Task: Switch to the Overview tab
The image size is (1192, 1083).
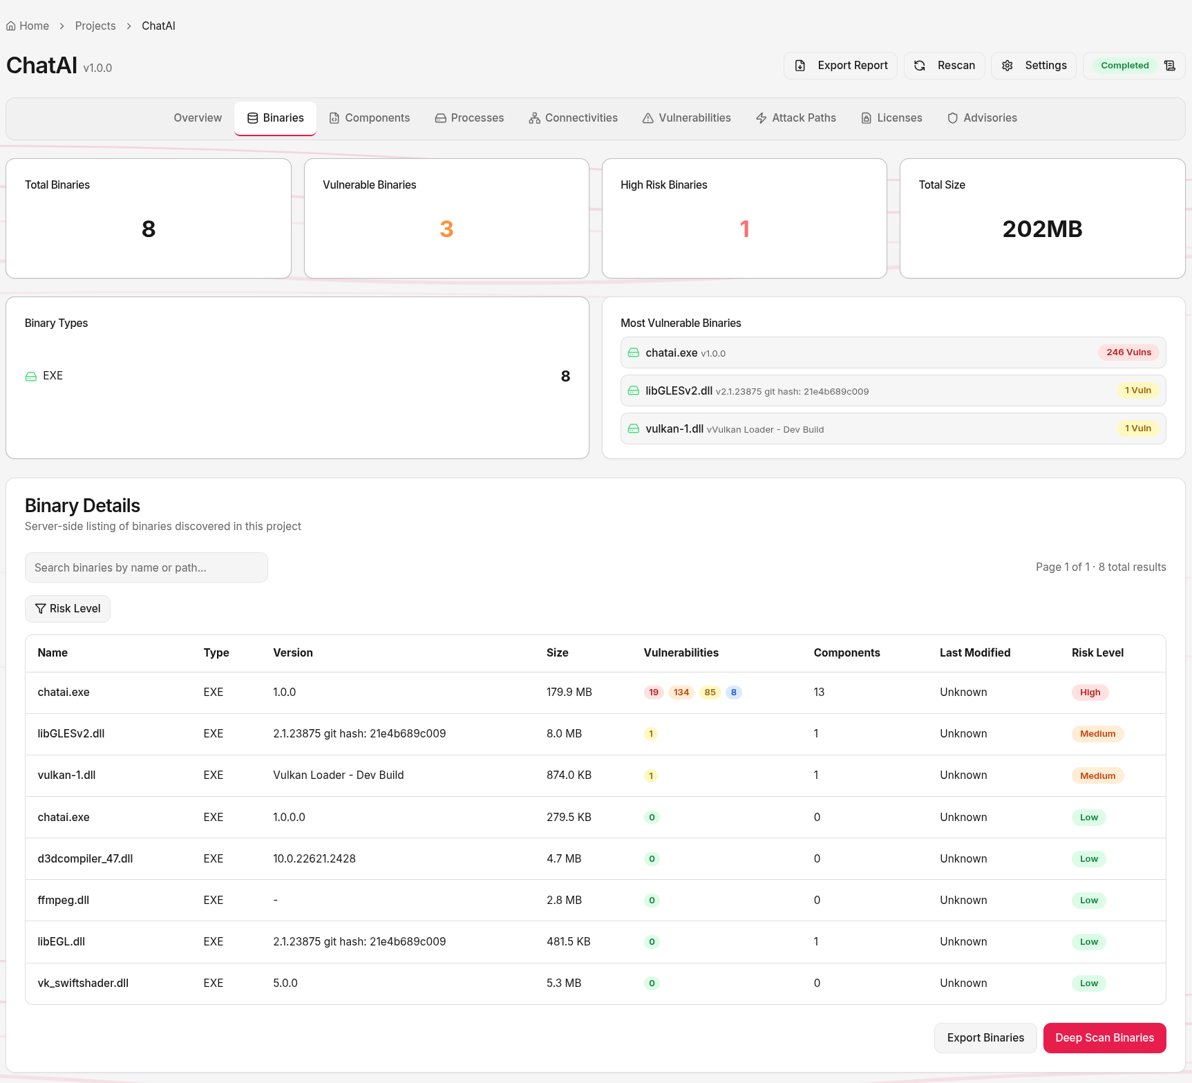Action: point(198,118)
